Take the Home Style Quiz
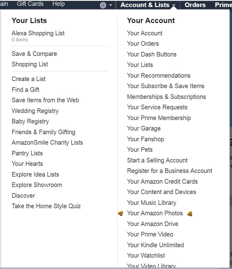The image size is (232, 269). pos(46,206)
